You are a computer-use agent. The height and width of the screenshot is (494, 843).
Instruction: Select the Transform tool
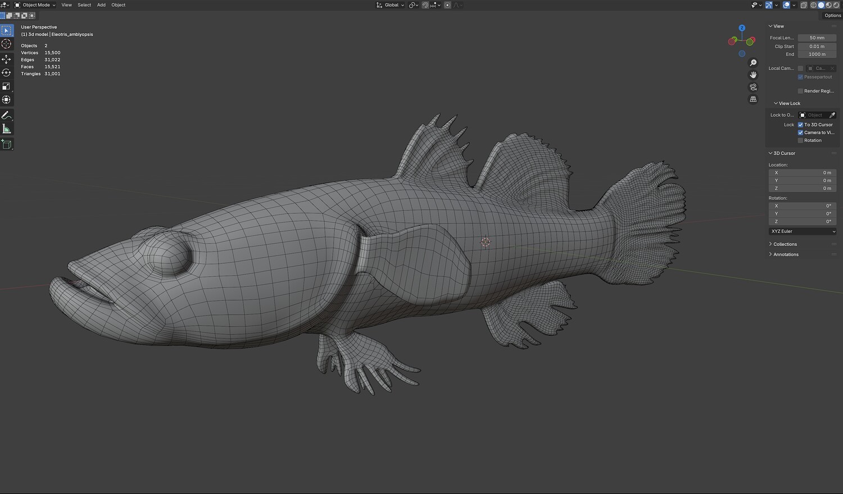[x=7, y=99]
